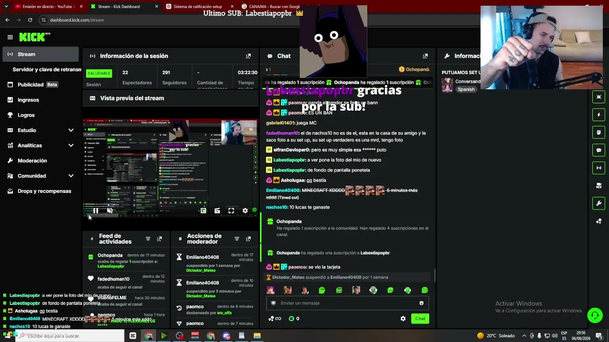The image size is (609, 342).
Task: Open top Dictator_Mateo link in moderator actions
Action: coord(201,270)
